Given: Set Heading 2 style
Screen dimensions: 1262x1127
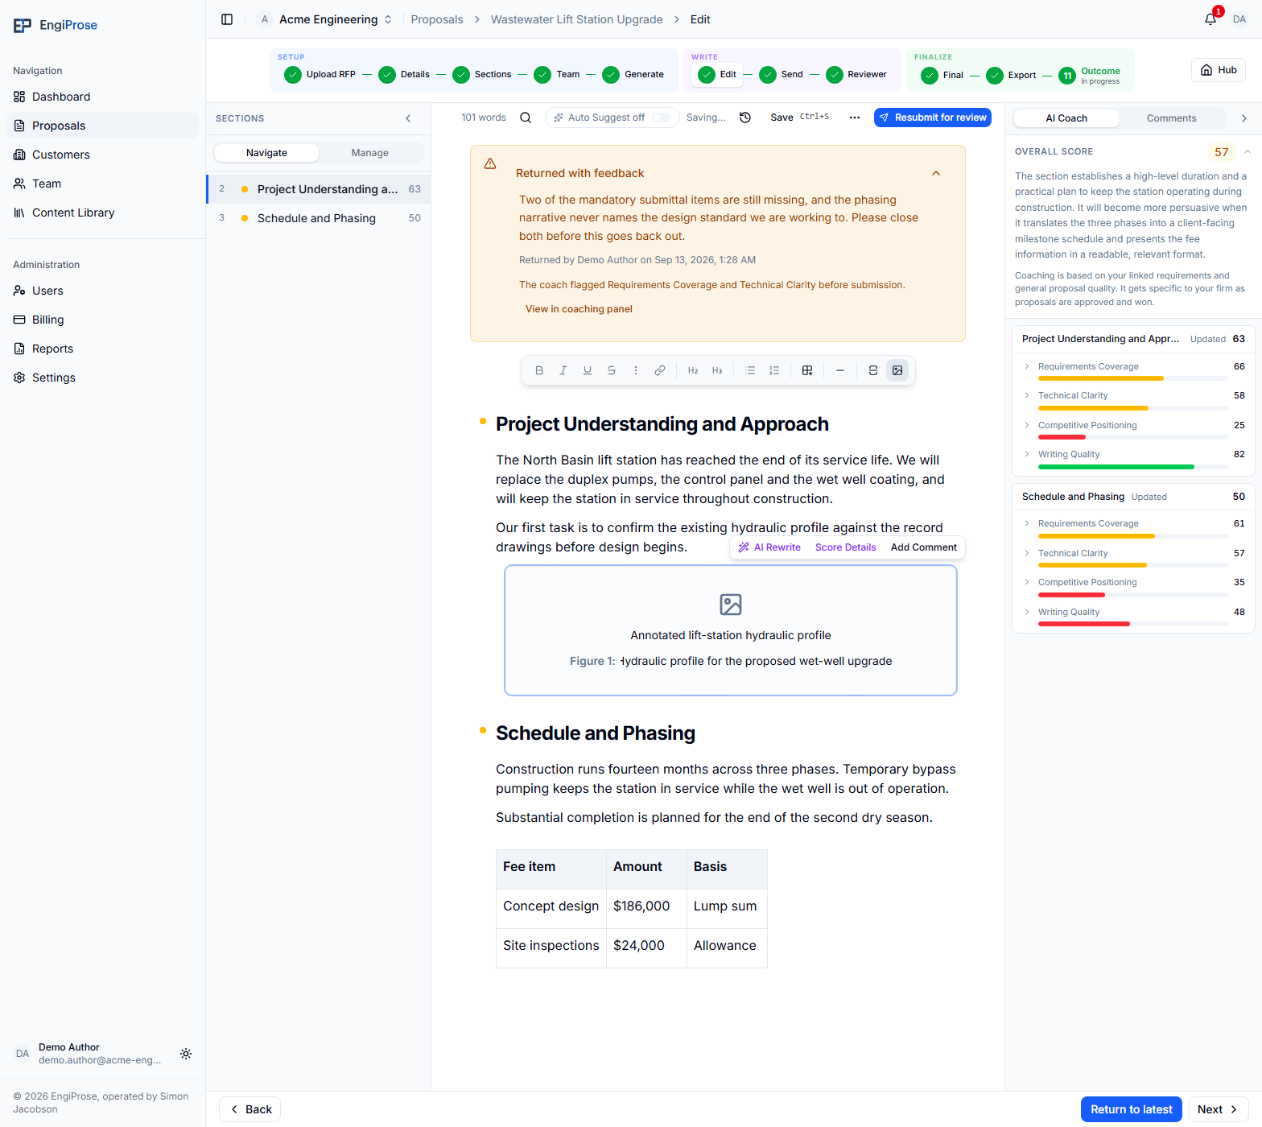Looking at the screenshot, I should click(x=693, y=370).
